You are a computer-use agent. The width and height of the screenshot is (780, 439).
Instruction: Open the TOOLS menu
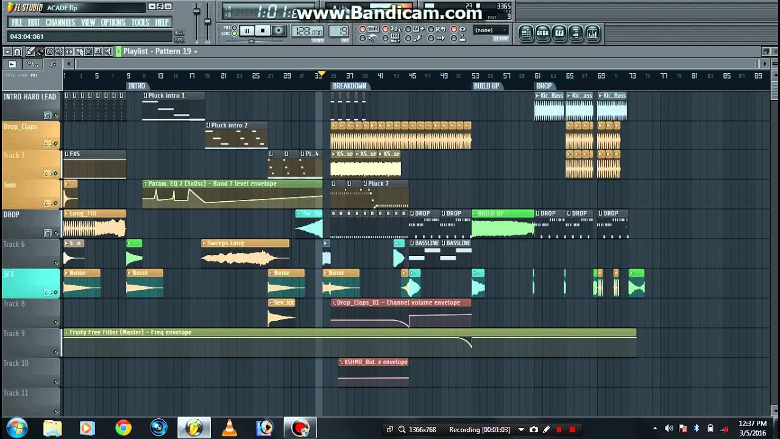click(x=140, y=23)
